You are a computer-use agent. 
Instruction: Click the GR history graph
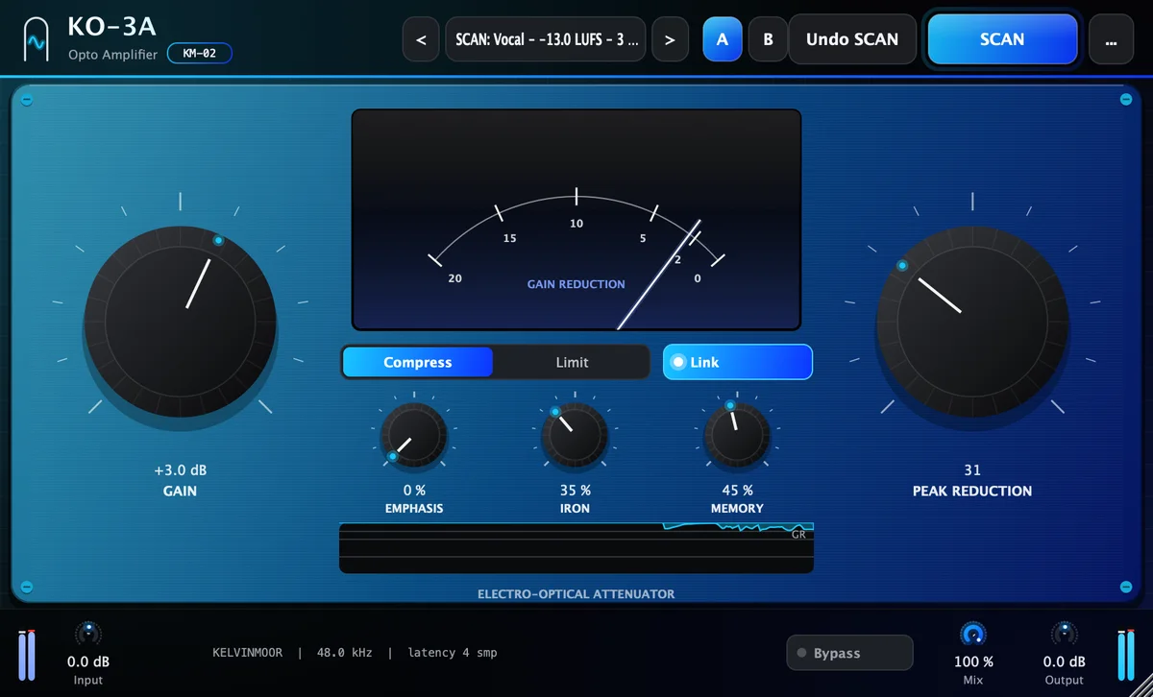(x=576, y=548)
